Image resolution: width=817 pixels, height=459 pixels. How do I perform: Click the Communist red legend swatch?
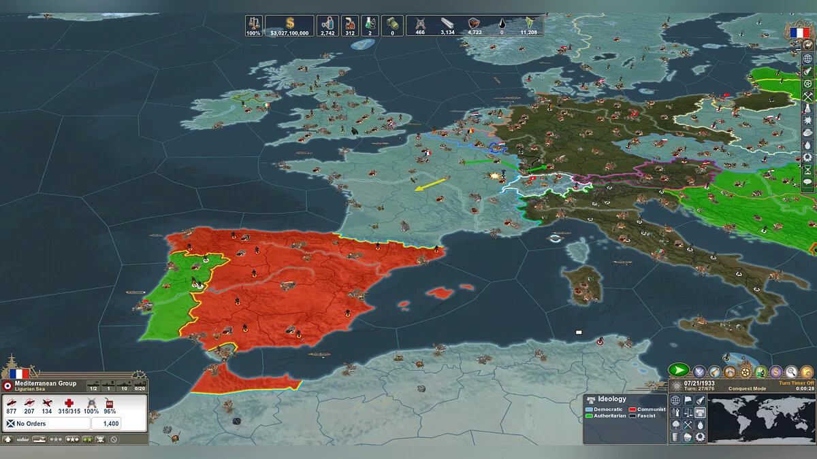pyautogui.click(x=632, y=409)
